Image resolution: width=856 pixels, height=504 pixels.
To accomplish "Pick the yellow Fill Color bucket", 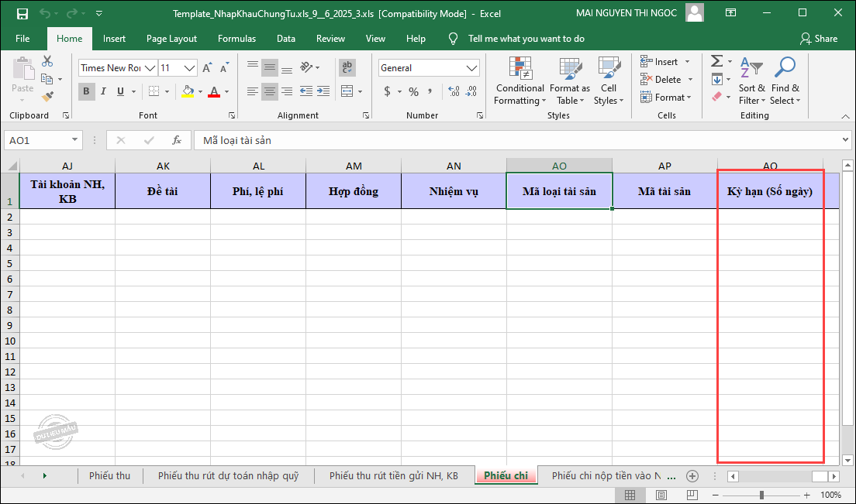I will coord(188,91).
